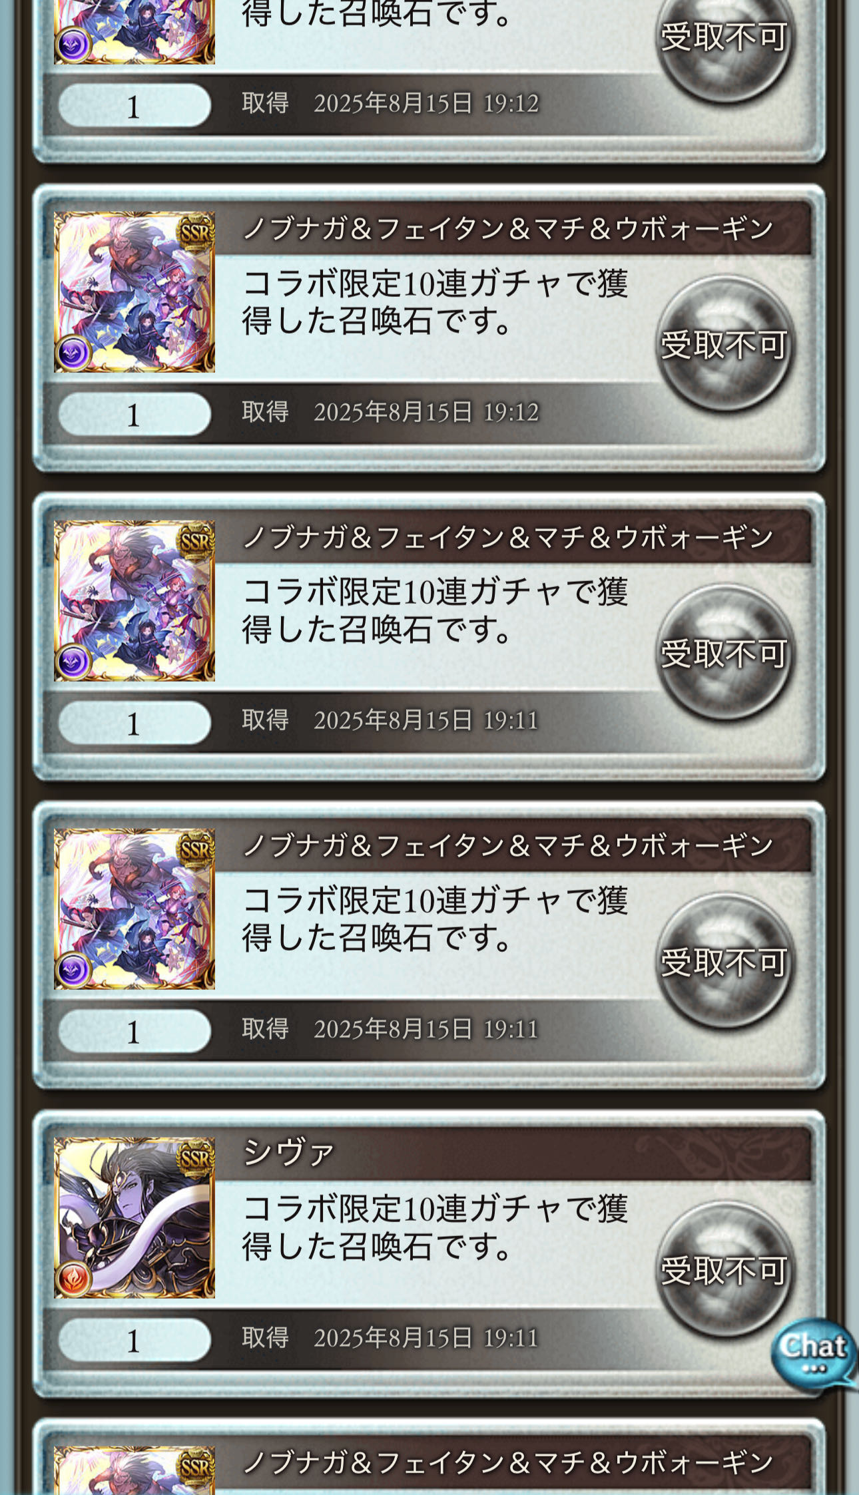Tap the Shiva summon stone thumbnail
859x1495 pixels.
135,1217
